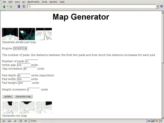Open the address bar history dropdown

[157, 6]
